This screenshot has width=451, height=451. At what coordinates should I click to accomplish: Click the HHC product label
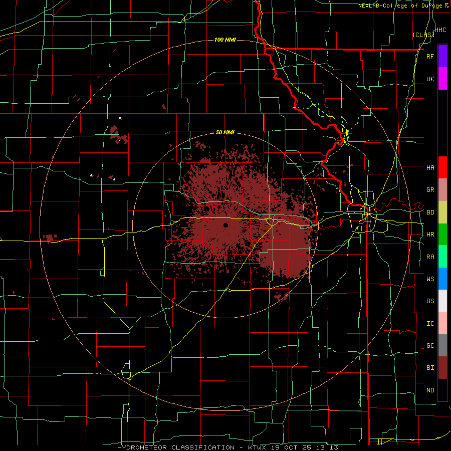pos(440,30)
